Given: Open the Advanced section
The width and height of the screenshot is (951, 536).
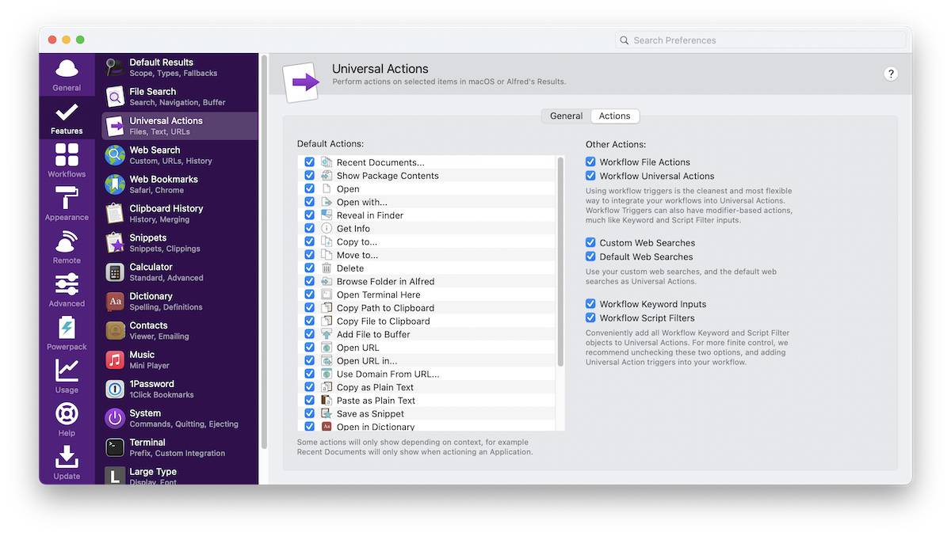Looking at the screenshot, I should click(67, 291).
